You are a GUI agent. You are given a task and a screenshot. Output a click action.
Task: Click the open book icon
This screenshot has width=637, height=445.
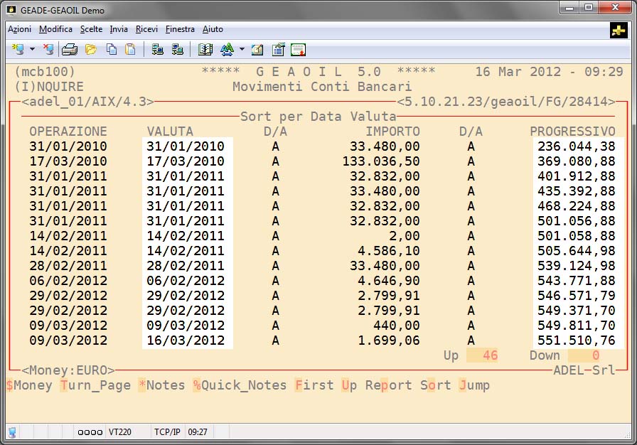click(x=205, y=50)
